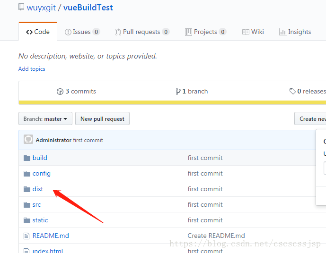
Task: Open the build row's first commit message
Action: [x=205, y=158]
